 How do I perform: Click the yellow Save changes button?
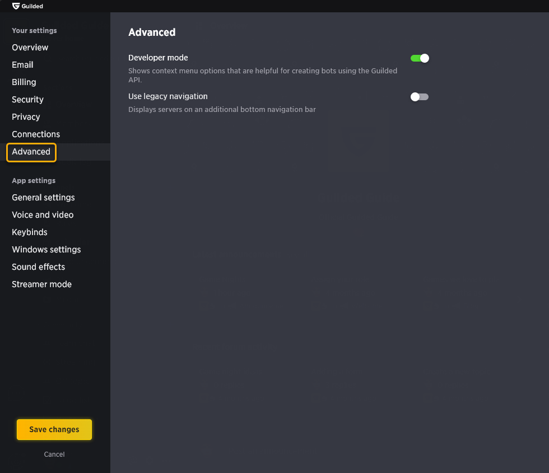[x=54, y=430]
